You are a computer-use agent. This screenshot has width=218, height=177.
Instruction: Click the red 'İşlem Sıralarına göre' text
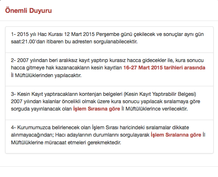coord(176,135)
